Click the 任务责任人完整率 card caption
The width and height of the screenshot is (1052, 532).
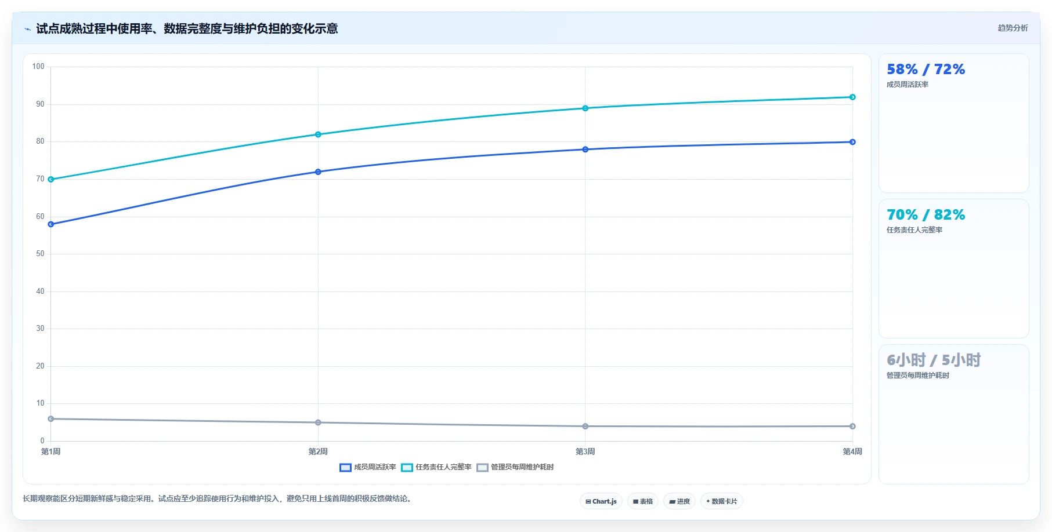pyautogui.click(x=914, y=230)
